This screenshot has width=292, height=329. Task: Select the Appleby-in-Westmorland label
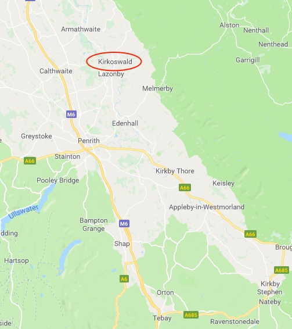(x=207, y=207)
